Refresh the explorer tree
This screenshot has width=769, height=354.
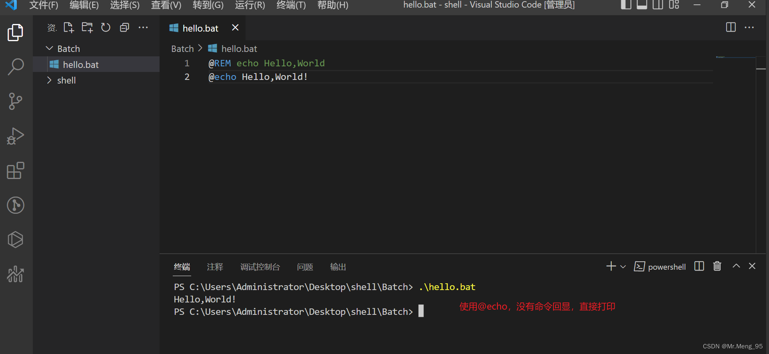point(106,28)
